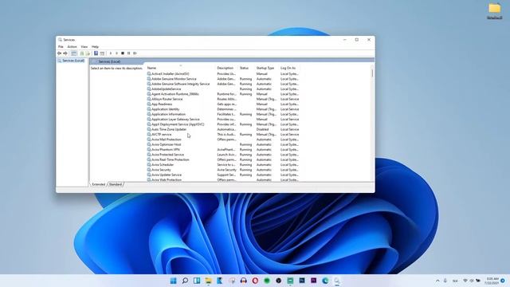The height and width of the screenshot is (287, 510).
Task: Switch to the Standard tab
Action: coord(115,184)
